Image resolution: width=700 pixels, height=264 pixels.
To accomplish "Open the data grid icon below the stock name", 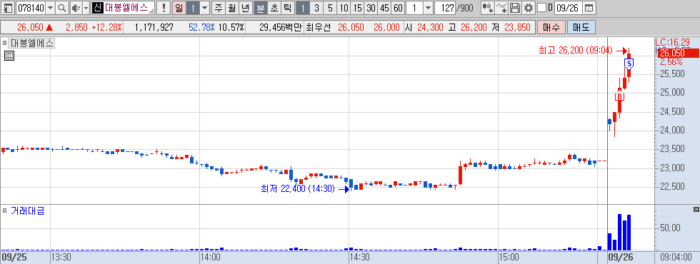I will [9, 56].
